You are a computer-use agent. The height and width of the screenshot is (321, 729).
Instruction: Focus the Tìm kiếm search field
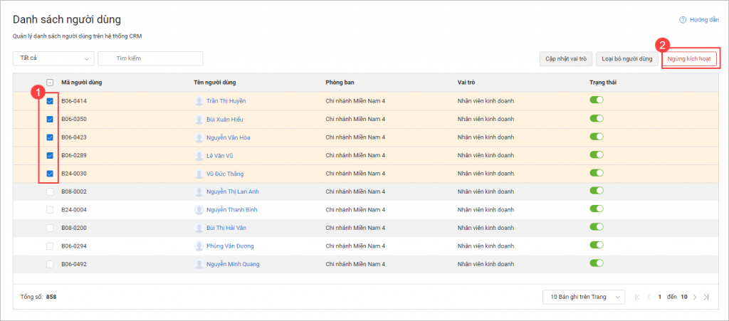pos(150,58)
